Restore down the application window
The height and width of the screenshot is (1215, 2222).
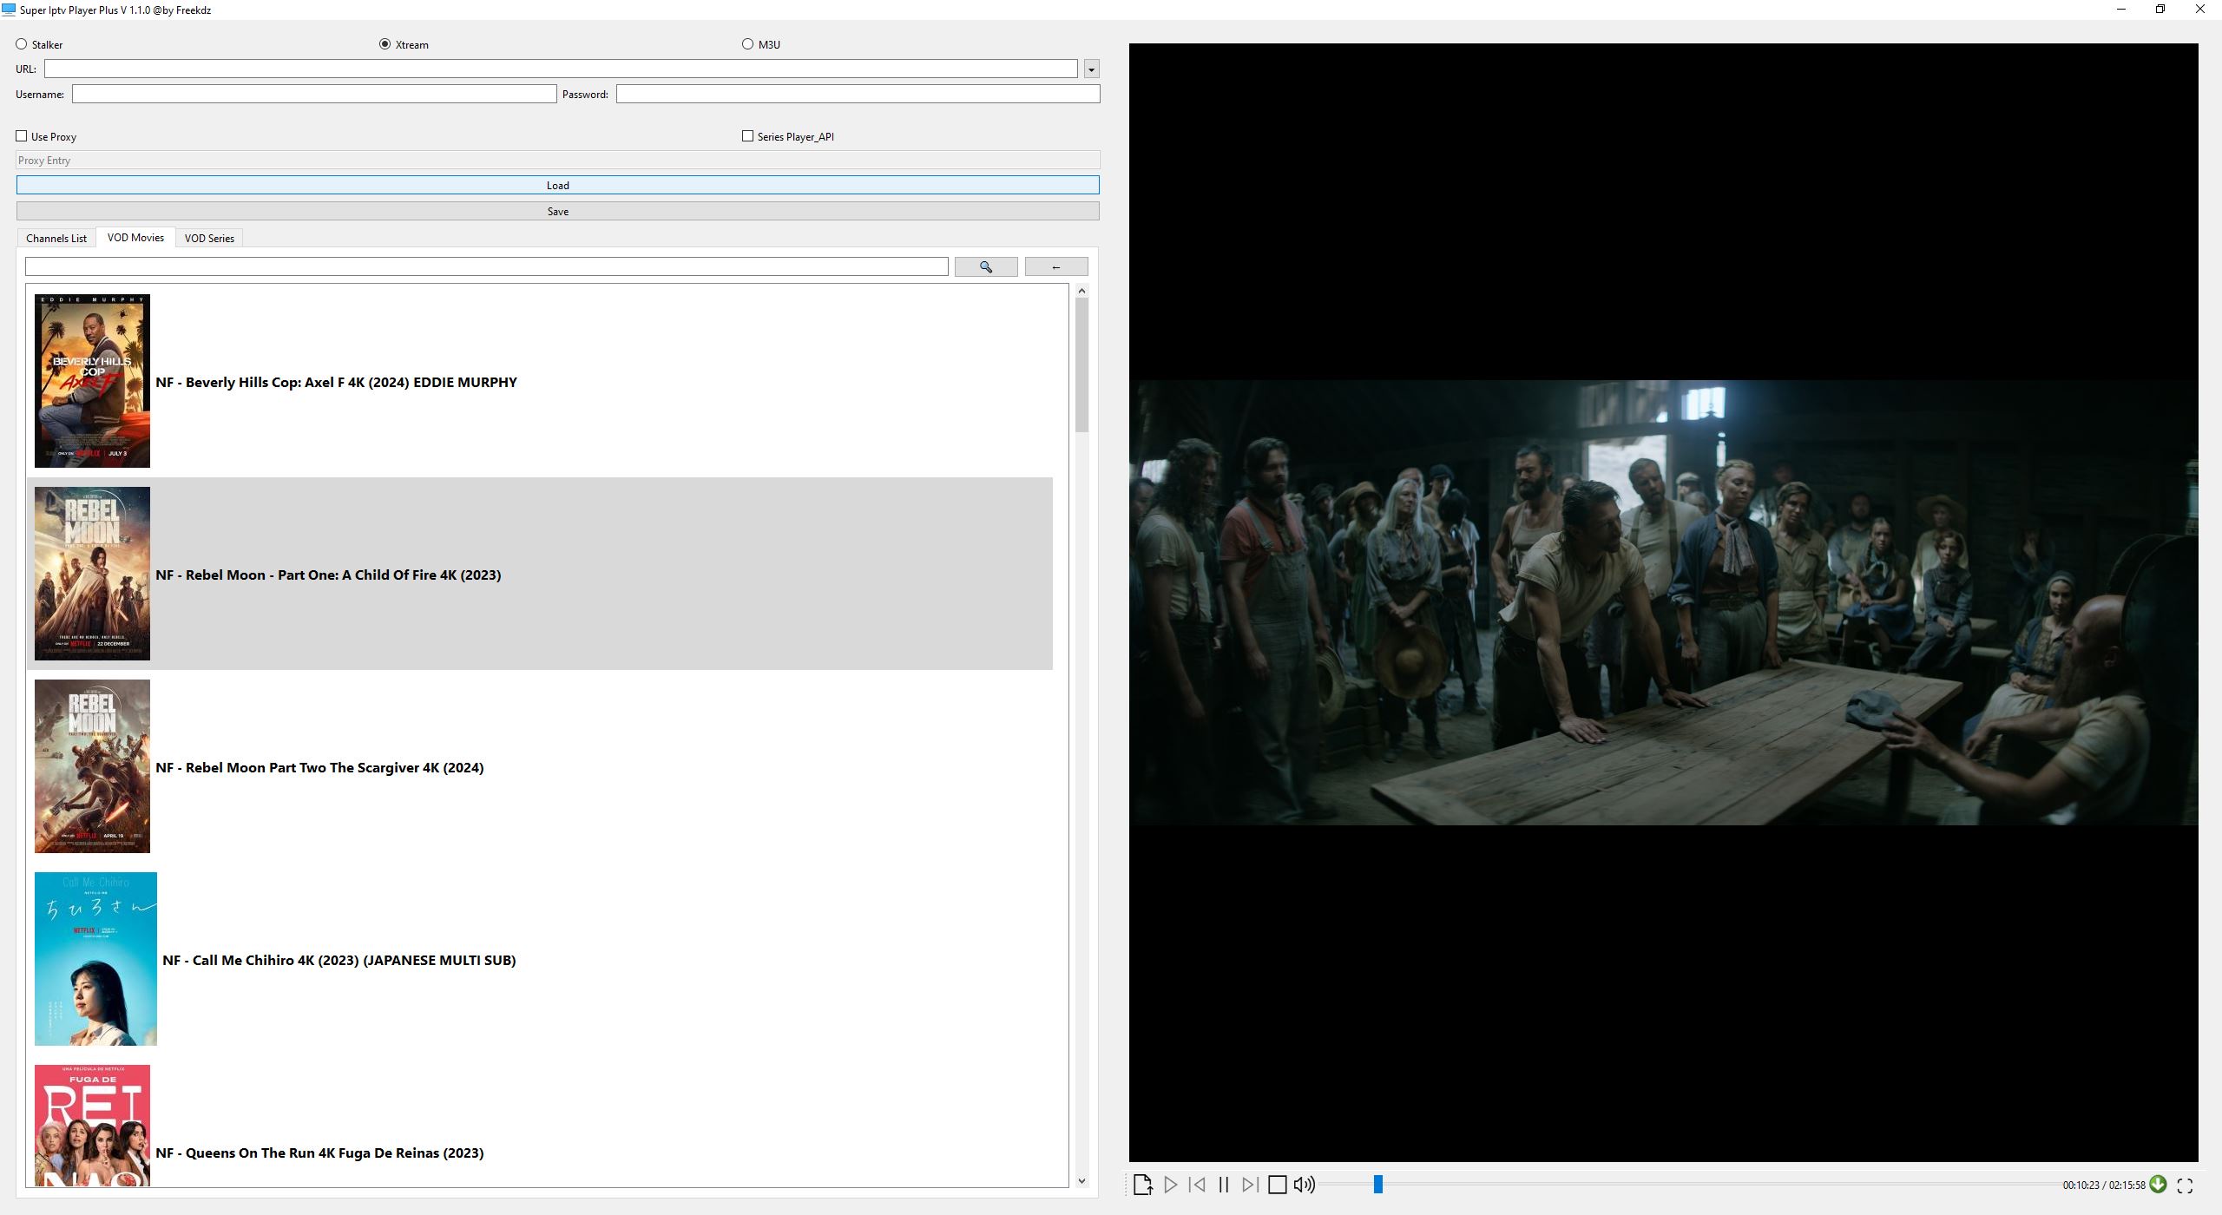tap(2160, 10)
